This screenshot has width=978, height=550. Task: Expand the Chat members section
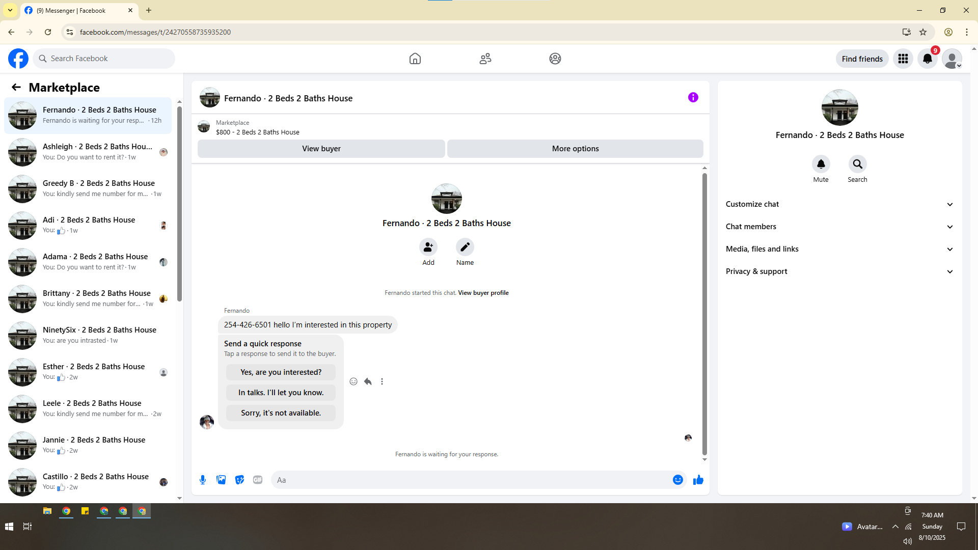click(839, 227)
